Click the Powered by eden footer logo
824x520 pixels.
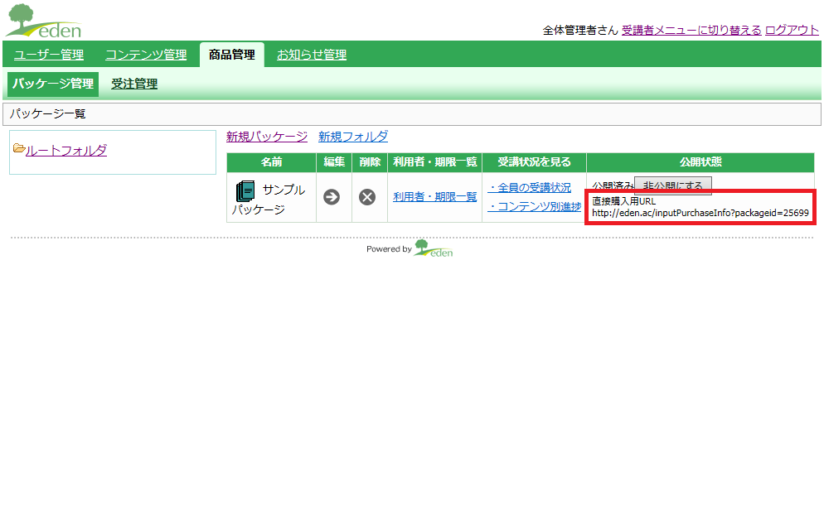[x=434, y=248]
